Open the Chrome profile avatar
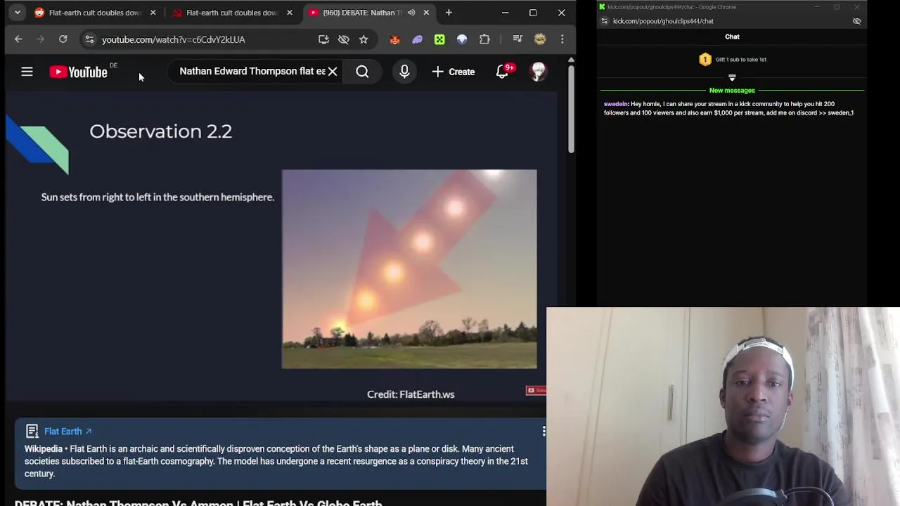Viewport: 900px width, 506px height. pyautogui.click(x=540, y=39)
